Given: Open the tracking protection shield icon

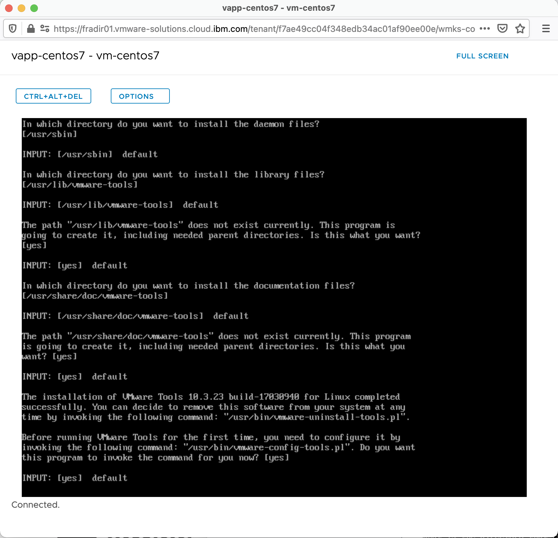Looking at the screenshot, I should tap(13, 29).
